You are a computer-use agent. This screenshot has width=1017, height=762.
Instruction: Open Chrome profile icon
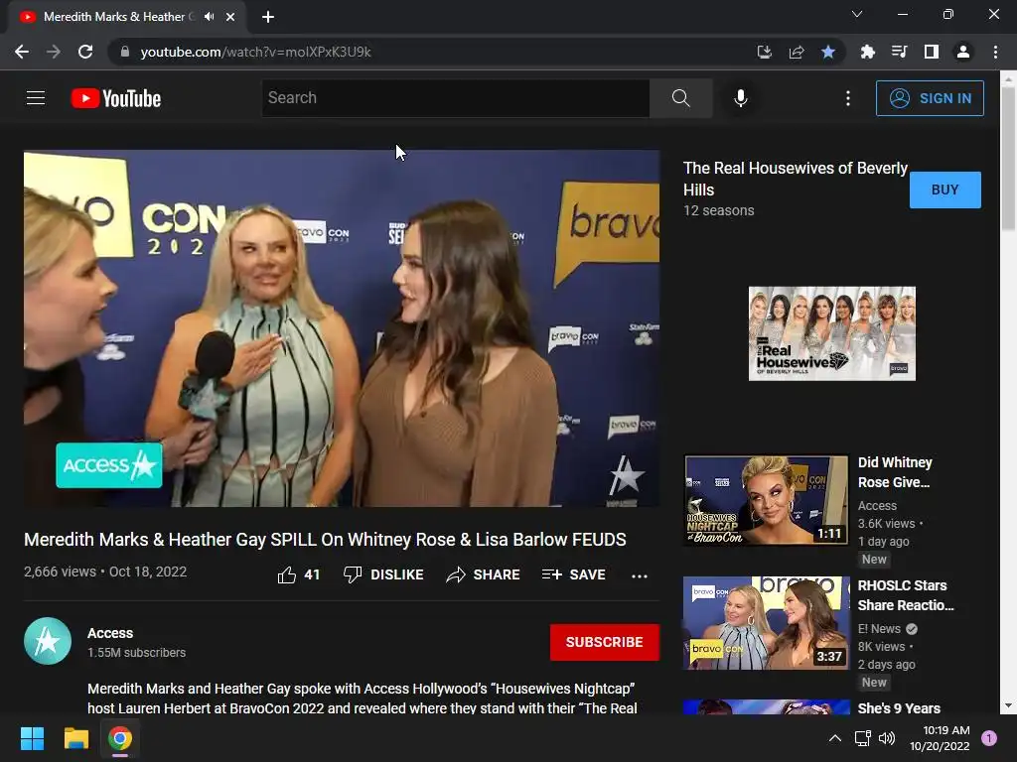[x=963, y=52]
